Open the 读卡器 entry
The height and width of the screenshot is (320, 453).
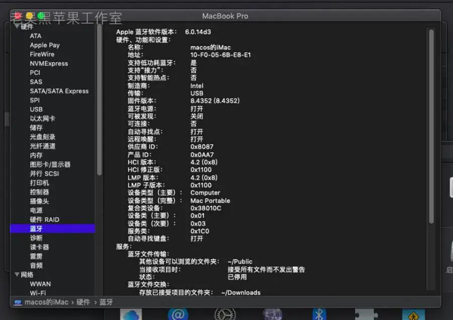coord(40,247)
